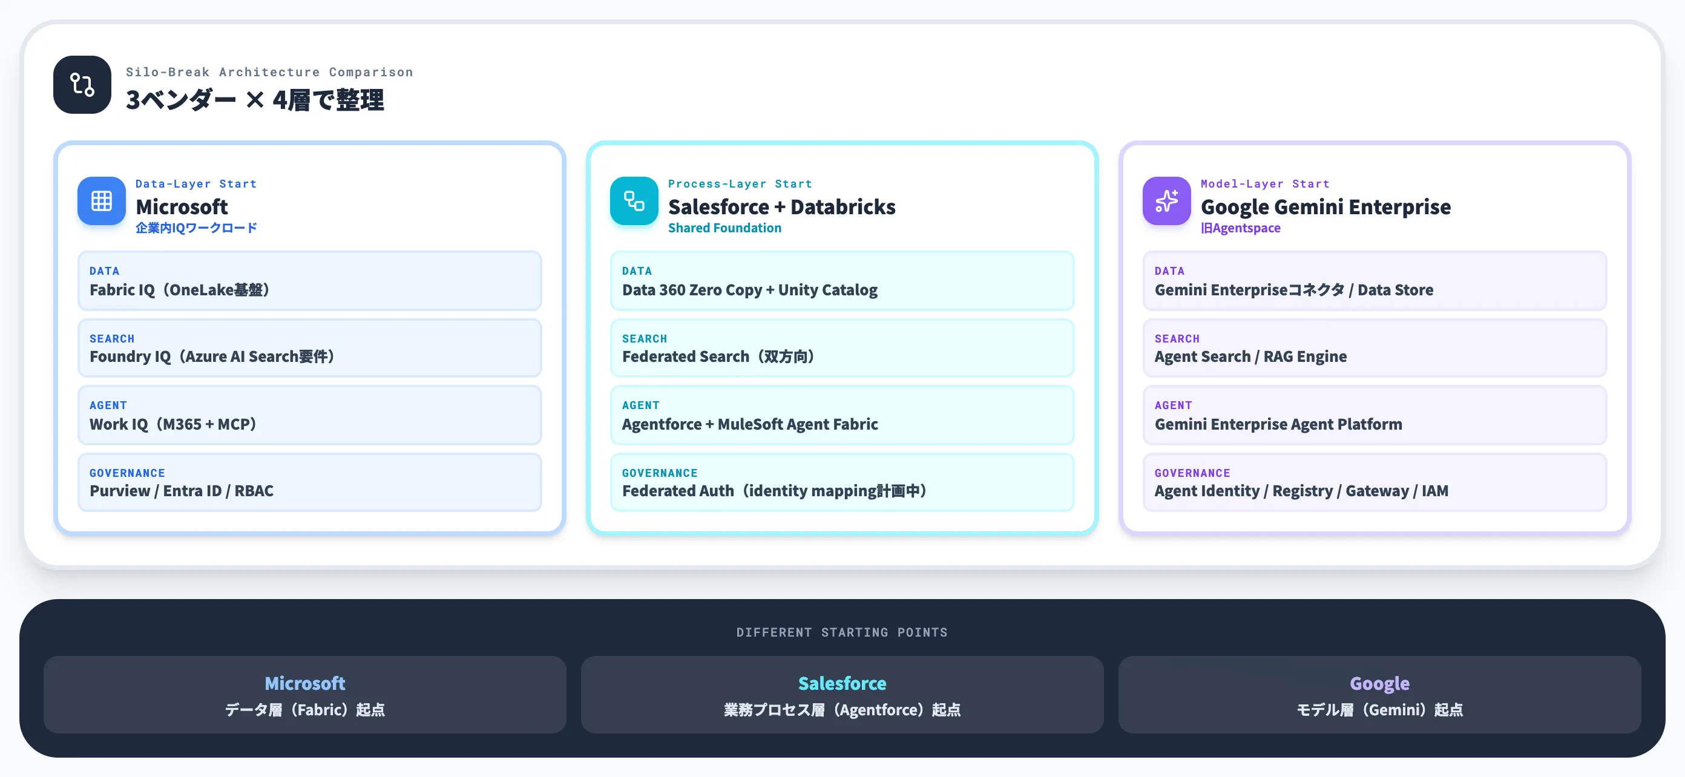1685x777 pixels.
Task: Click the "Data-Layer Start" label
Action: [196, 184]
